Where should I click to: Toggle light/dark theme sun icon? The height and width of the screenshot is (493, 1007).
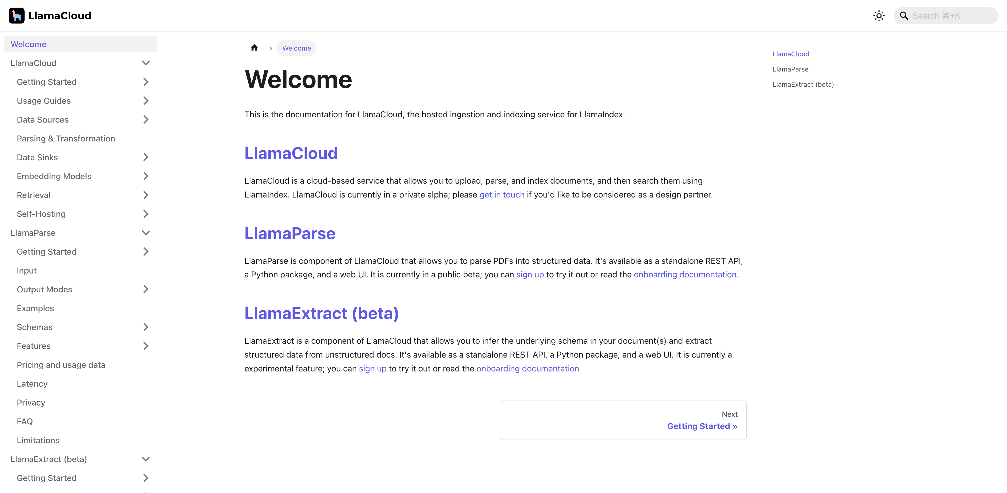click(879, 16)
